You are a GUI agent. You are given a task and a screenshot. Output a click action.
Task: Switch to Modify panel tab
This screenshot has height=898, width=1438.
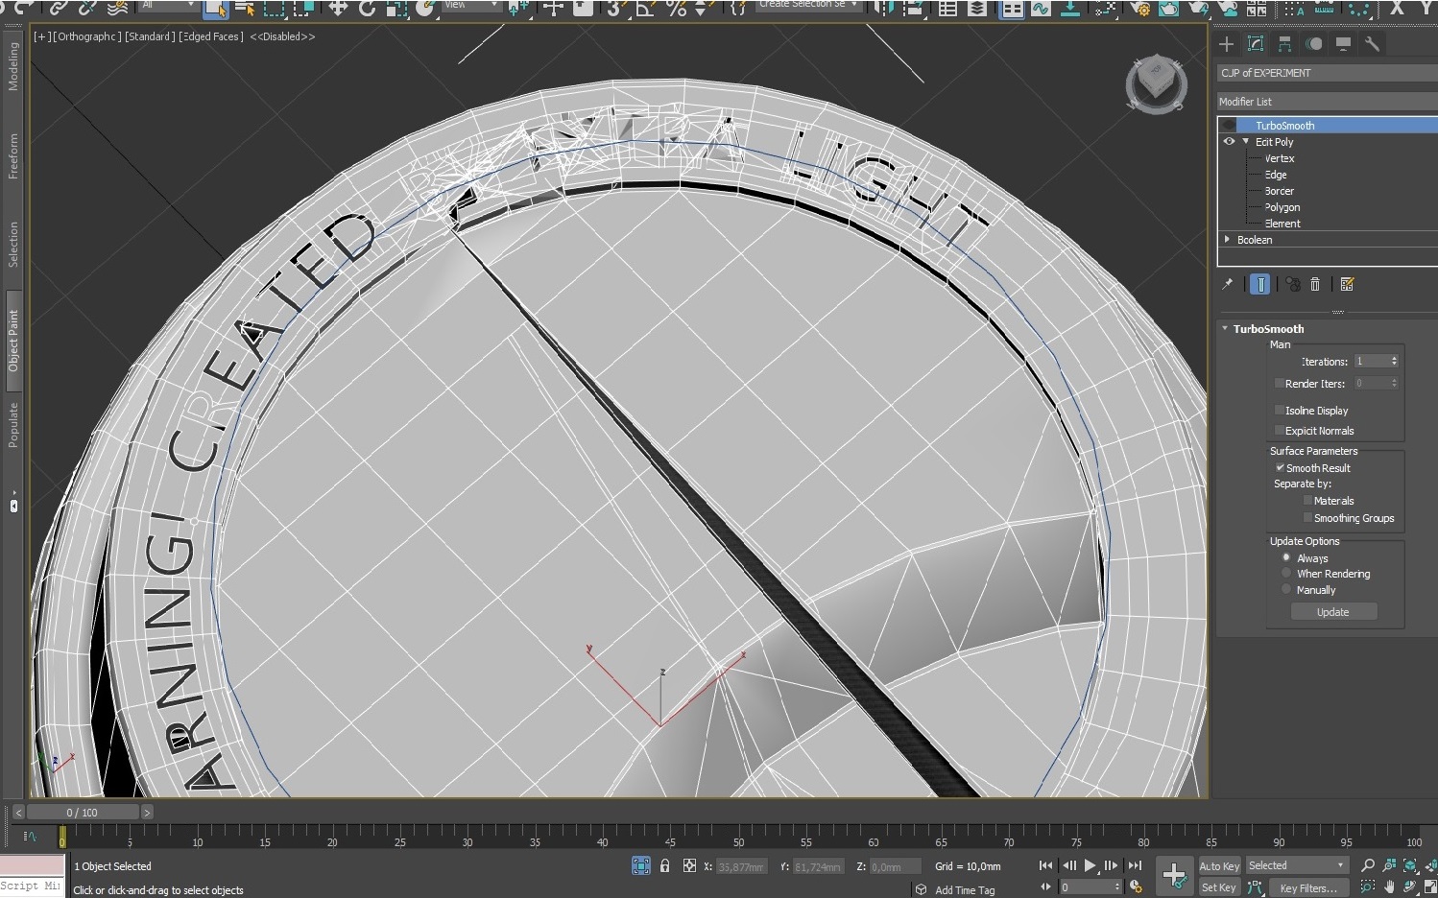(1256, 44)
